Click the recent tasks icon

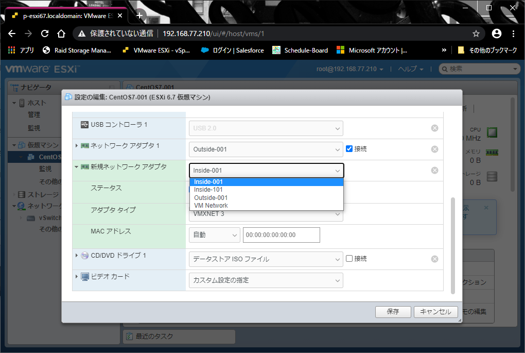(129, 336)
